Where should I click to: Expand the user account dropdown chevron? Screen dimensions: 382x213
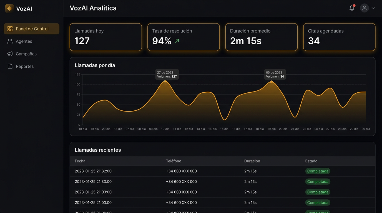coord(373,8)
